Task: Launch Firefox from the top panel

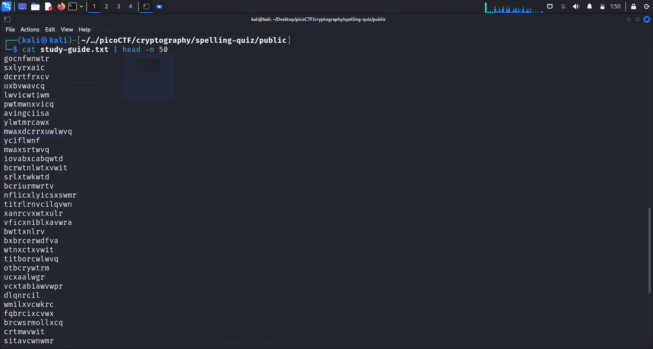Action: pyautogui.click(x=61, y=6)
